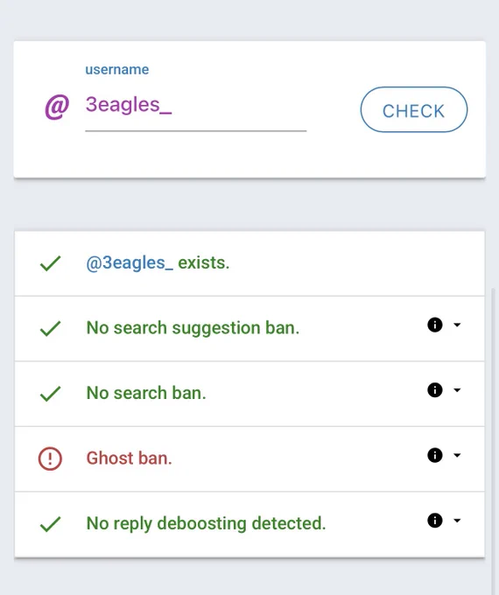Image resolution: width=499 pixels, height=595 pixels.
Task: Select the Ghost ban result row
Action: tap(249, 458)
